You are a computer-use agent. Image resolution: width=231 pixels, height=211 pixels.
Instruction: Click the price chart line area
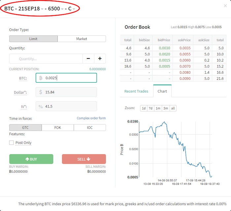pos(175,149)
